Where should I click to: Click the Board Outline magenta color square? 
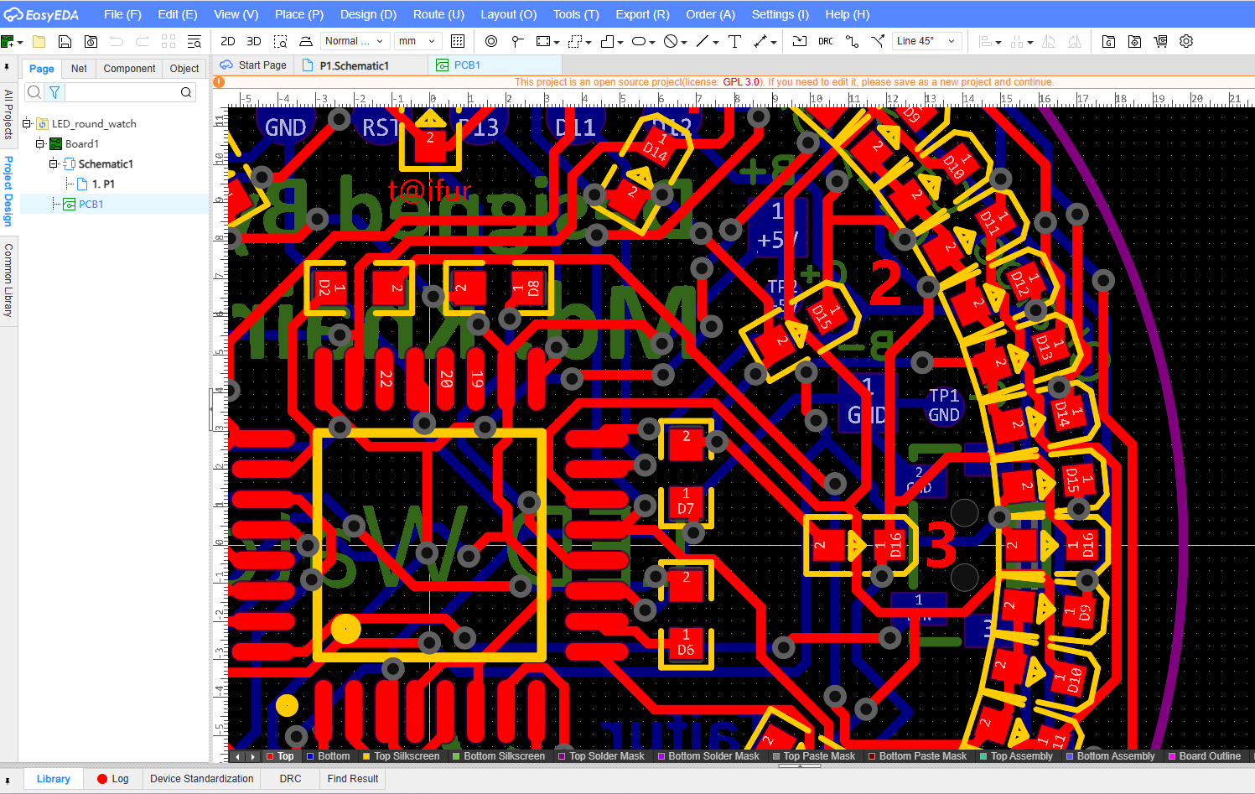point(1172,756)
